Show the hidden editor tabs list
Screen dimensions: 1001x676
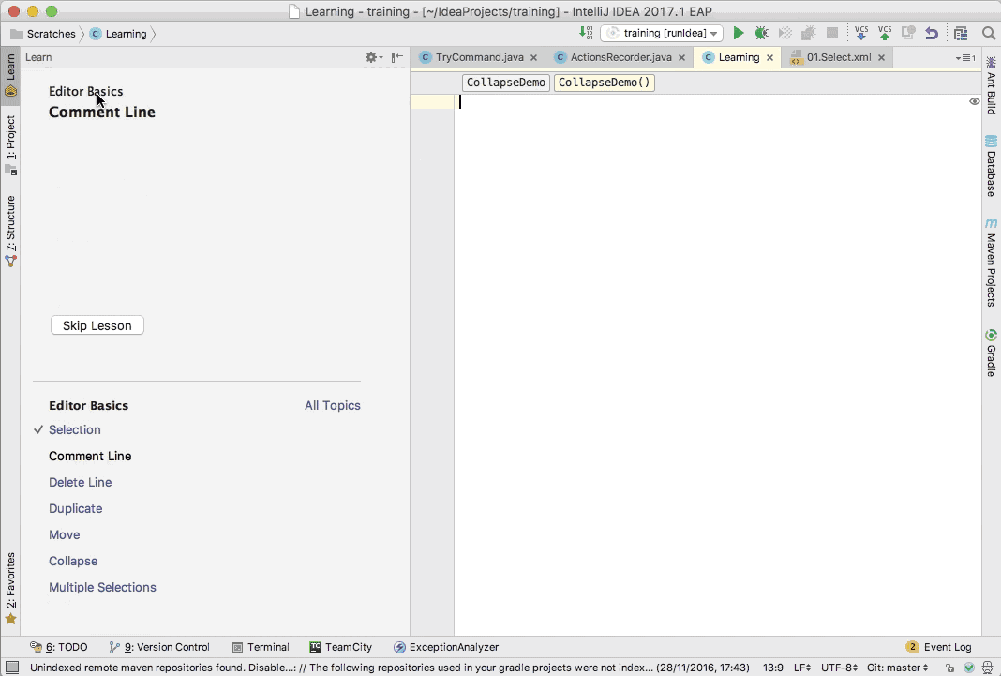[965, 57]
